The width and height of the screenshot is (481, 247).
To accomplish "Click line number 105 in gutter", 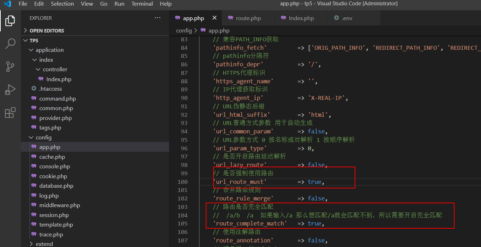I will [182, 224].
